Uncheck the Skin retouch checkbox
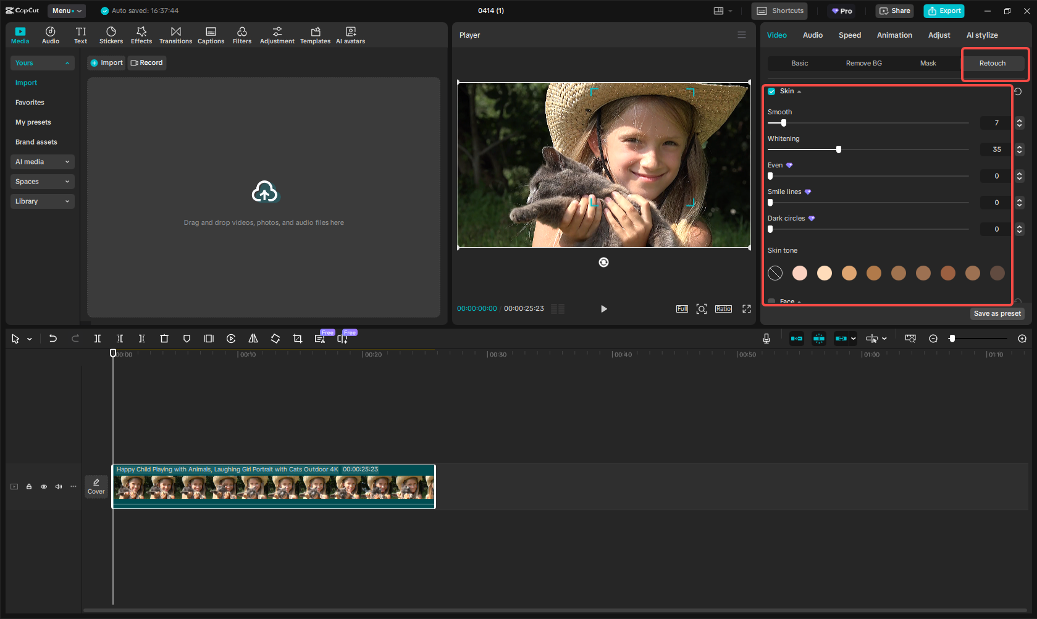 pyautogui.click(x=771, y=91)
